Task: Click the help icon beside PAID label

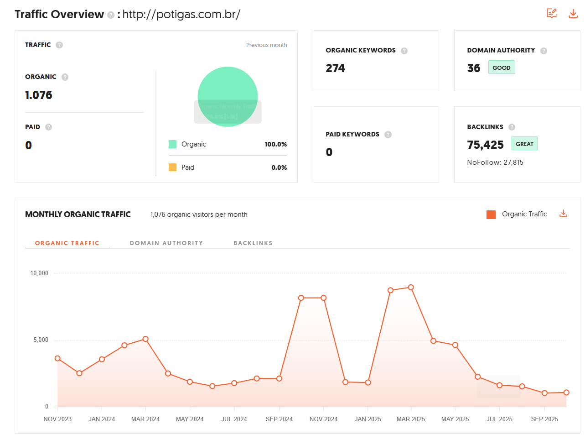Action: pyautogui.click(x=49, y=127)
